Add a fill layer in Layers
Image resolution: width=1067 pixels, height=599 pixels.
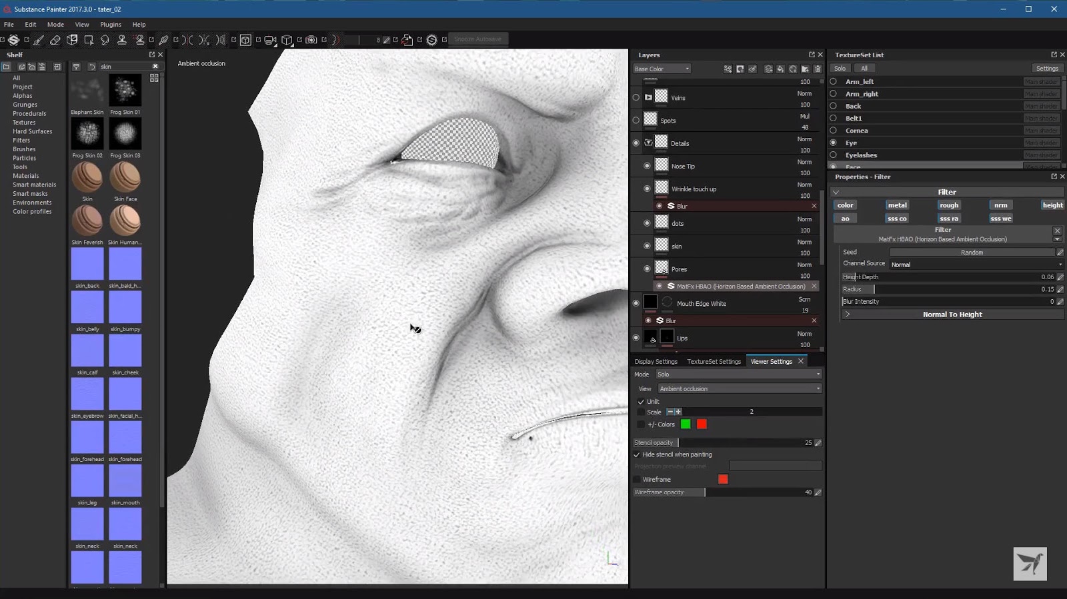(x=780, y=69)
